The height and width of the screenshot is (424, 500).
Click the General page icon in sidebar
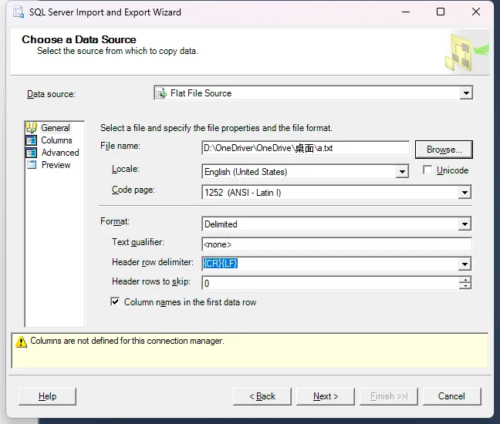tap(32, 128)
